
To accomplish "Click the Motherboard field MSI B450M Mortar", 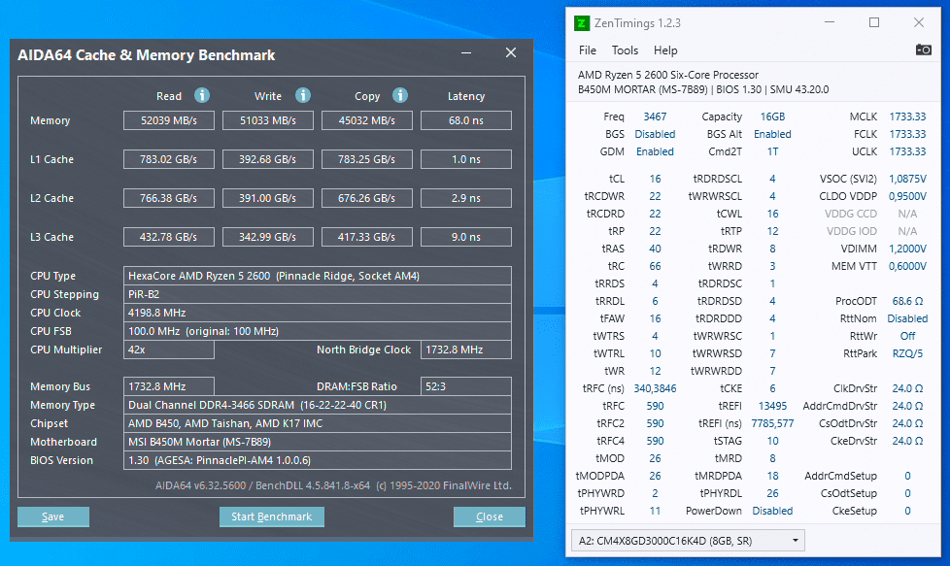I will pyautogui.click(x=318, y=442).
